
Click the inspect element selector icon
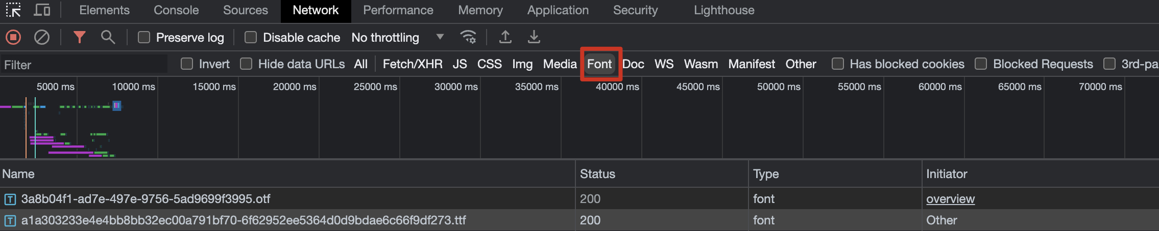[x=13, y=10]
